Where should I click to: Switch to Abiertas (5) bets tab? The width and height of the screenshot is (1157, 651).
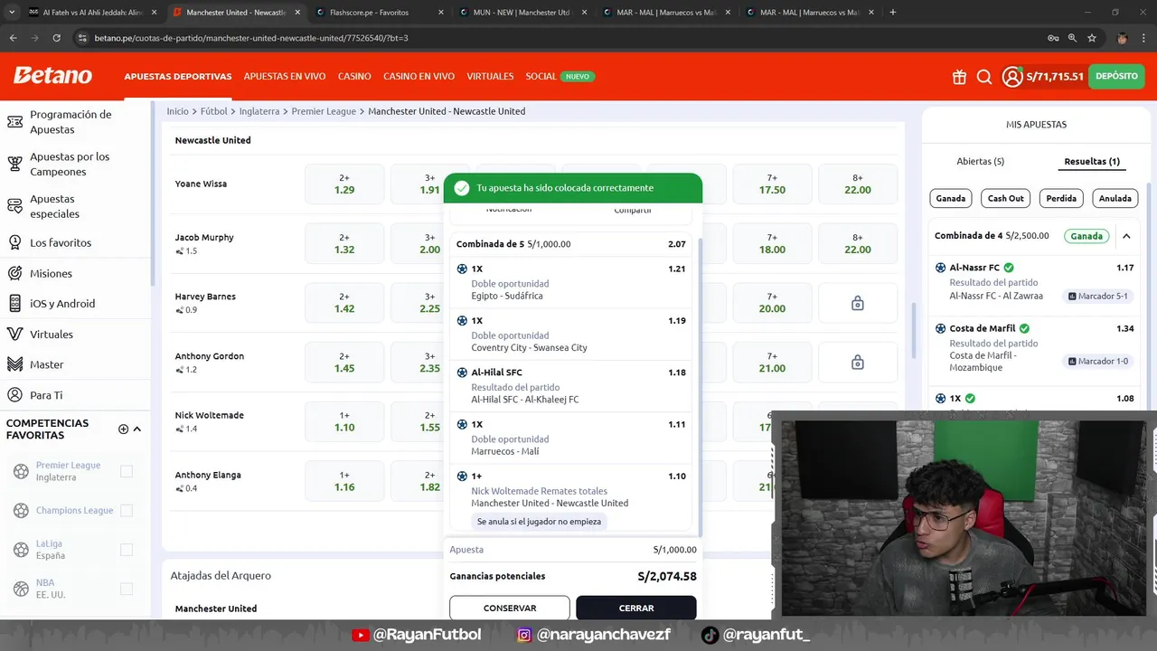pyautogui.click(x=981, y=161)
